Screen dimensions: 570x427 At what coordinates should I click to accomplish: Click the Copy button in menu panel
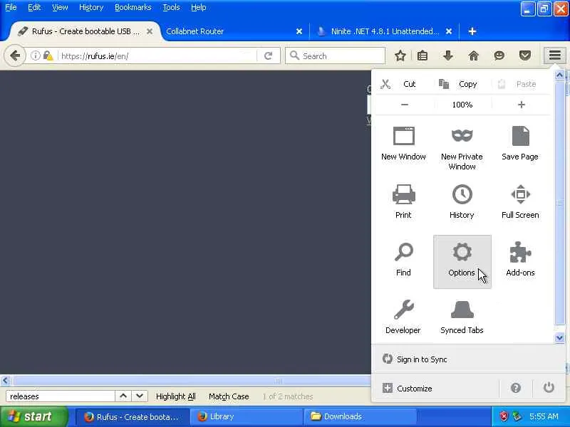point(457,84)
